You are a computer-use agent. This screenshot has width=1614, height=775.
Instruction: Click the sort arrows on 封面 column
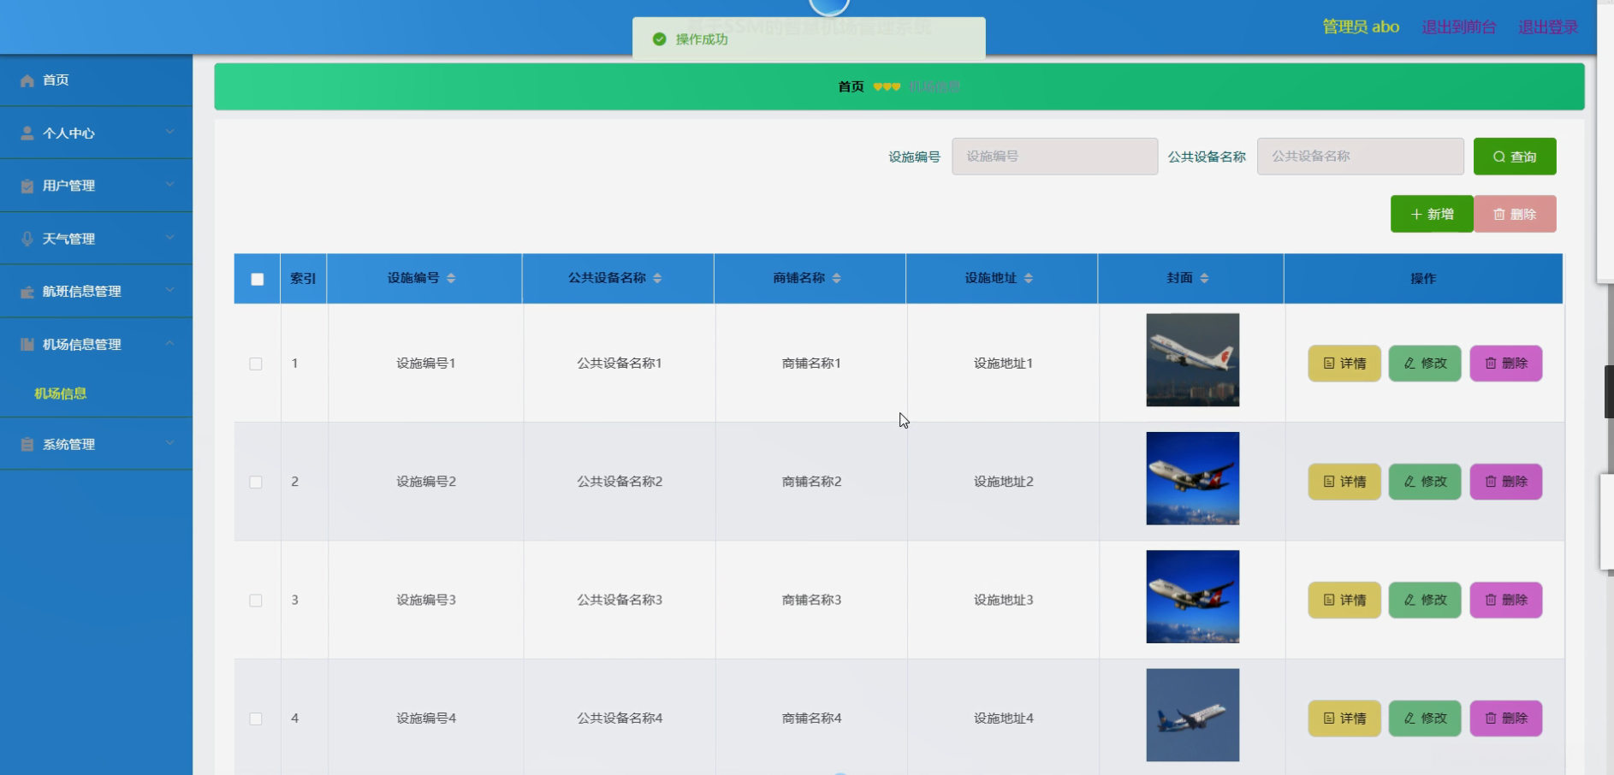pos(1204,278)
